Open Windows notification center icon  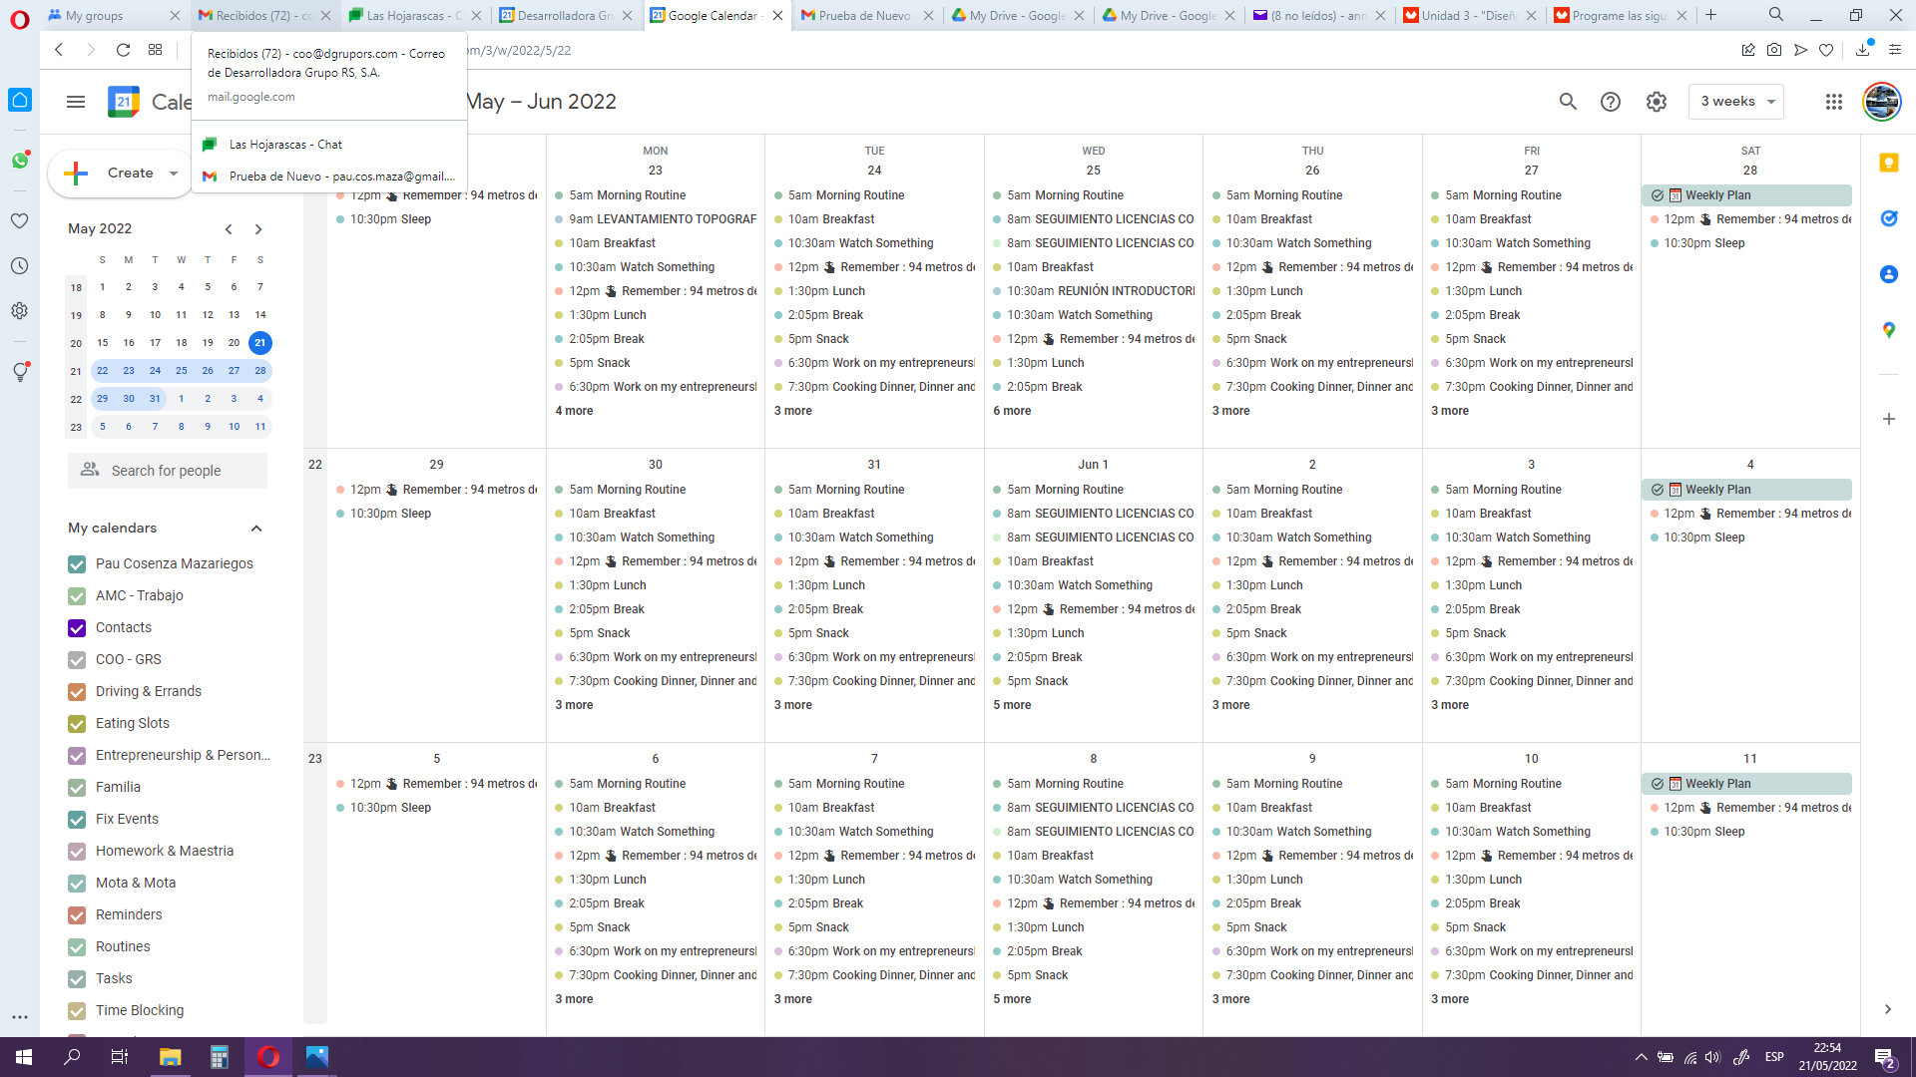(1885, 1057)
